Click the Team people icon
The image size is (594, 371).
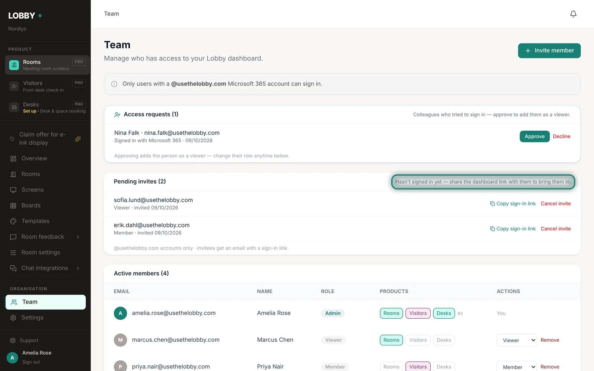click(14, 302)
